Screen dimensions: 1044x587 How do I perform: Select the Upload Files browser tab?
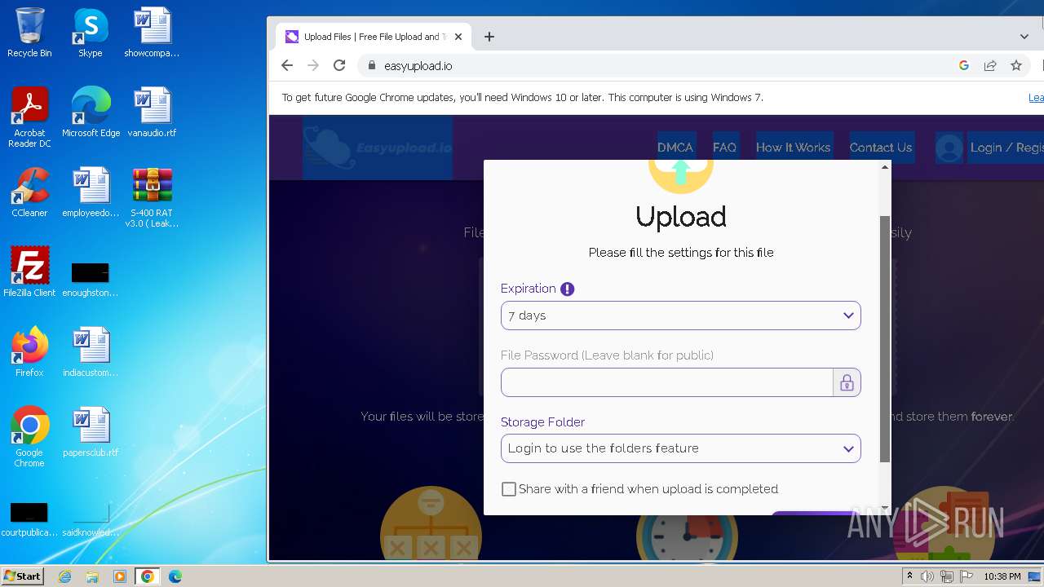pyautogui.click(x=374, y=37)
